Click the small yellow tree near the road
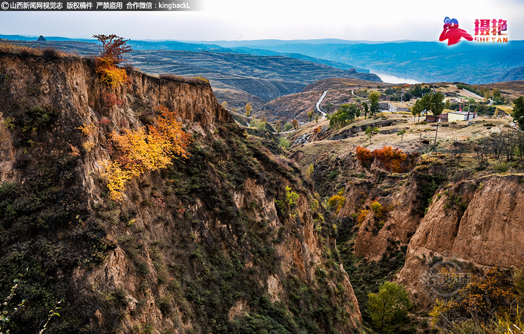Image resolution: width=524 pixels, height=334 pixels. click(248, 109)
